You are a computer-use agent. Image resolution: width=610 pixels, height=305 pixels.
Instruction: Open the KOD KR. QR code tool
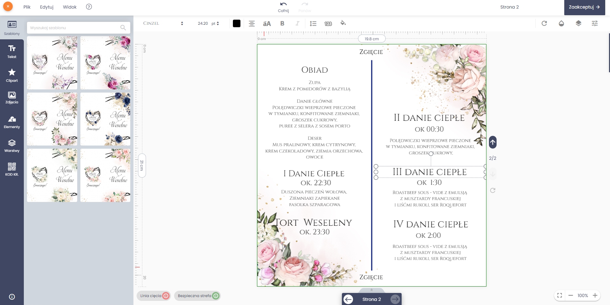click(12, 169)
